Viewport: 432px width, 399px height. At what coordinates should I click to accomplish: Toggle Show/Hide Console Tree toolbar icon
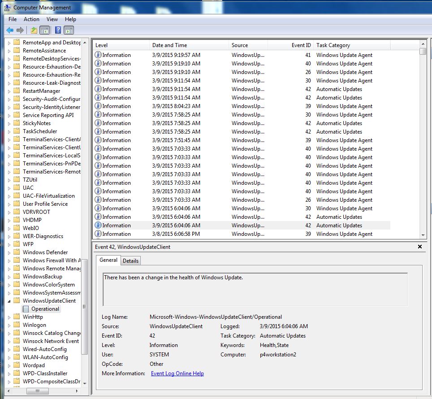[x=45, y=30]
